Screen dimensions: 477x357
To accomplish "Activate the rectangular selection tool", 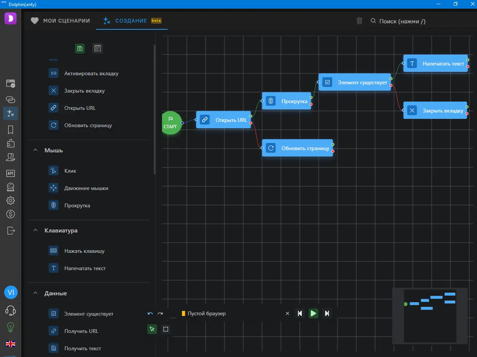I will tap(166, 329).
